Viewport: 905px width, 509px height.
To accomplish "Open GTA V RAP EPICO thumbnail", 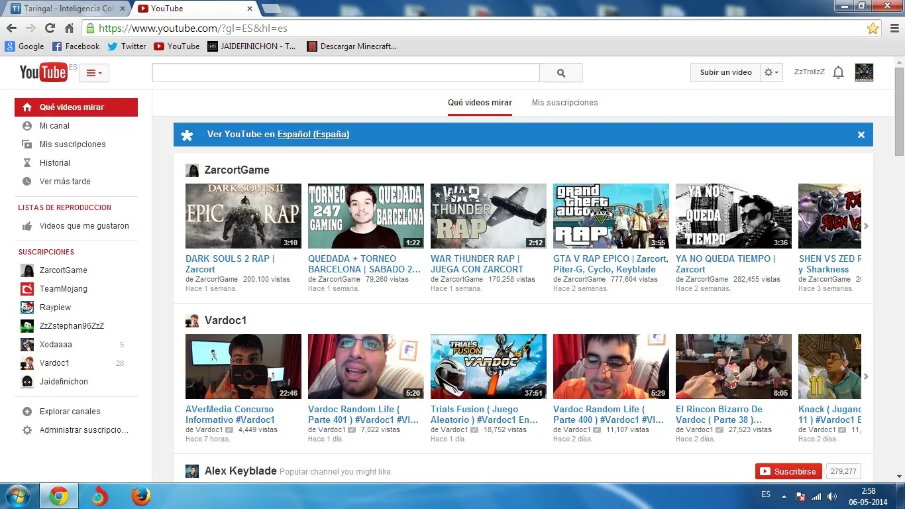I will (611, 216).
